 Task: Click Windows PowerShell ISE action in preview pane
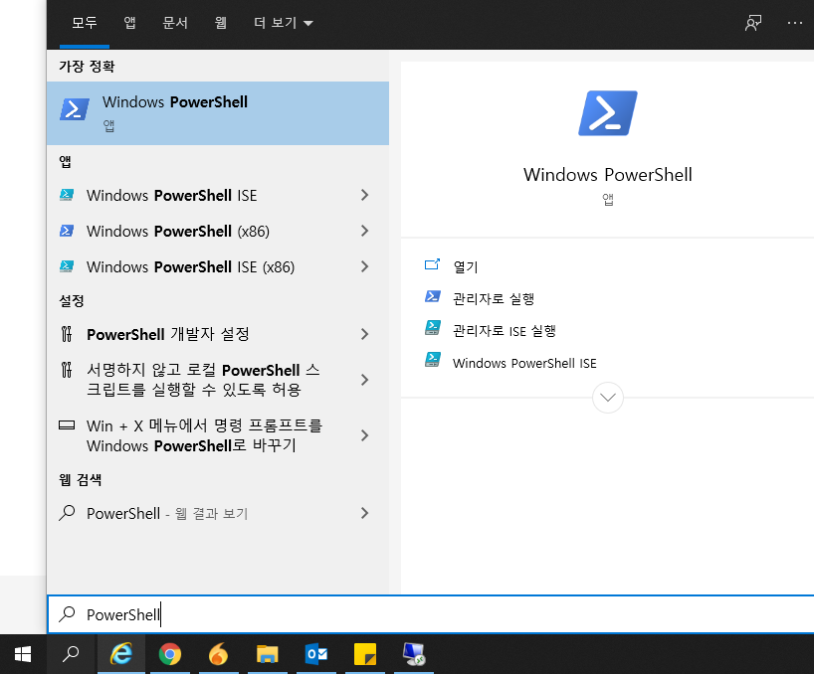coord(524,364)
